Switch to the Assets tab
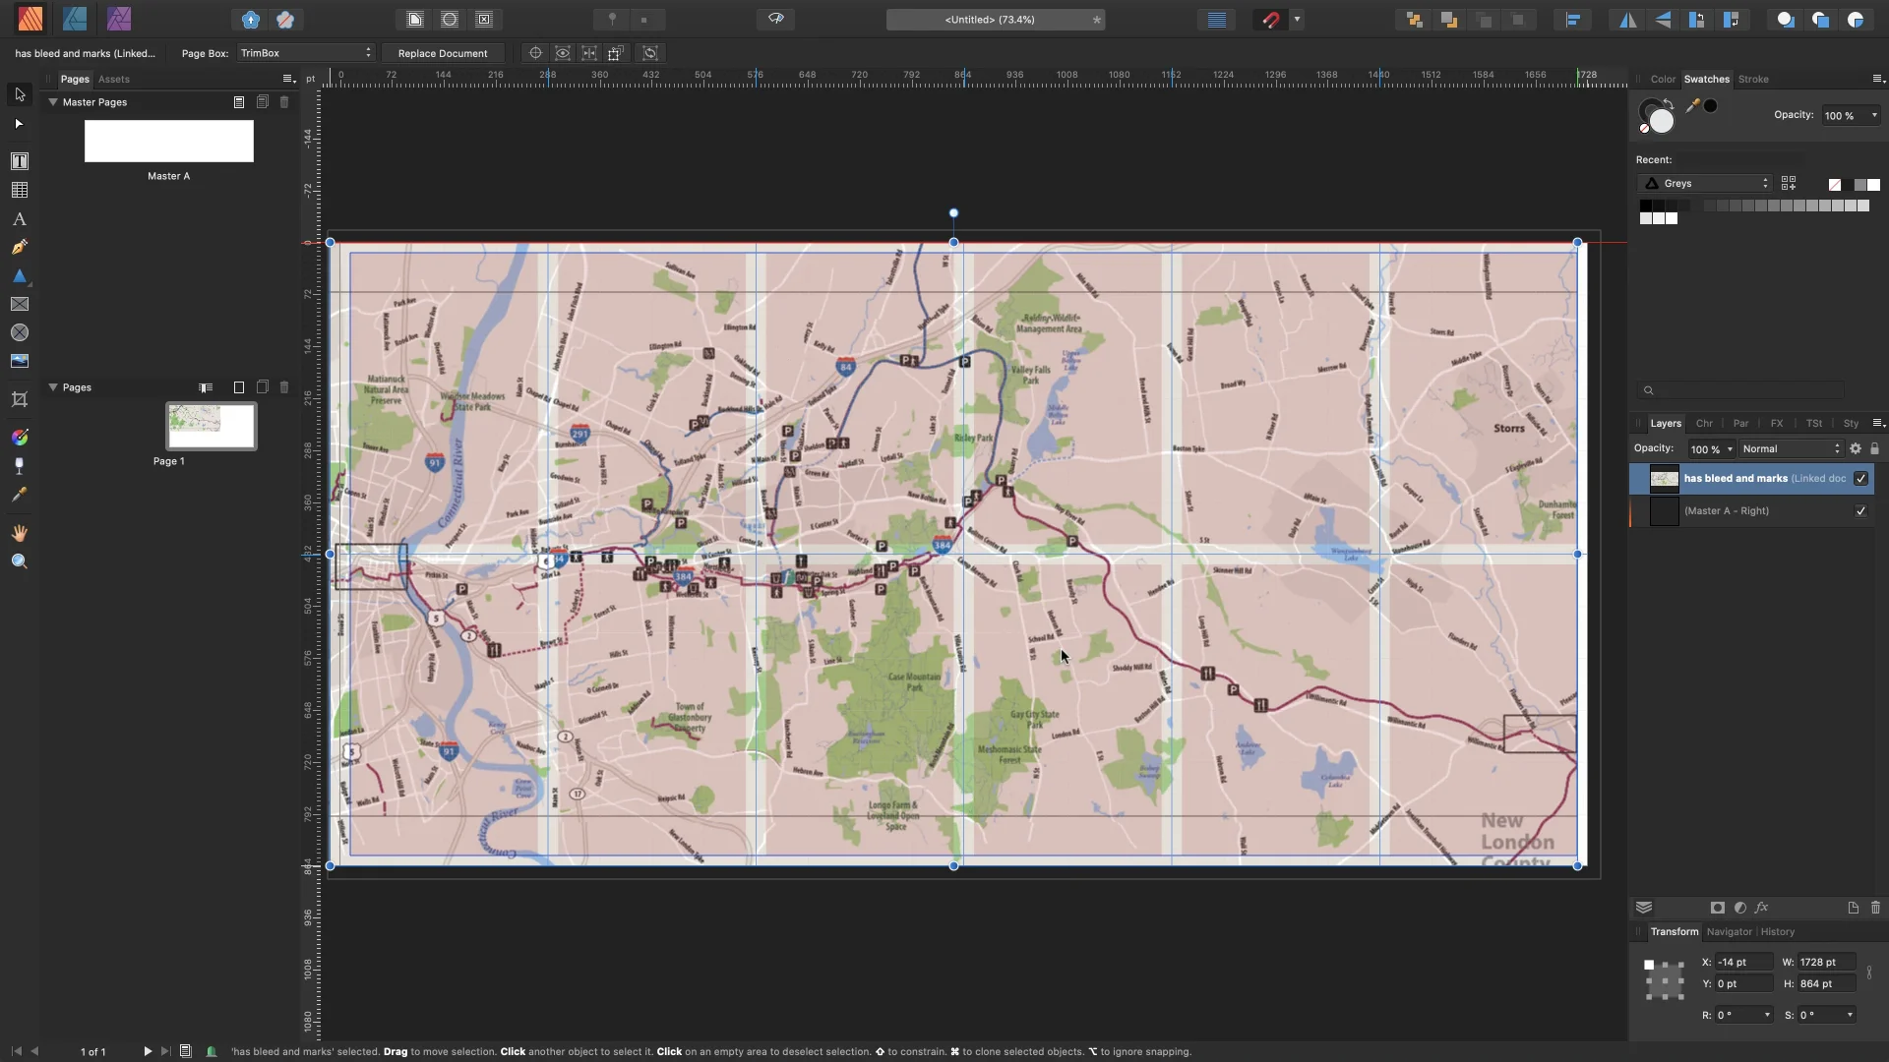Image resolution: width=1889 pixels, height=1062 pixels. click(x=113, y=79)
